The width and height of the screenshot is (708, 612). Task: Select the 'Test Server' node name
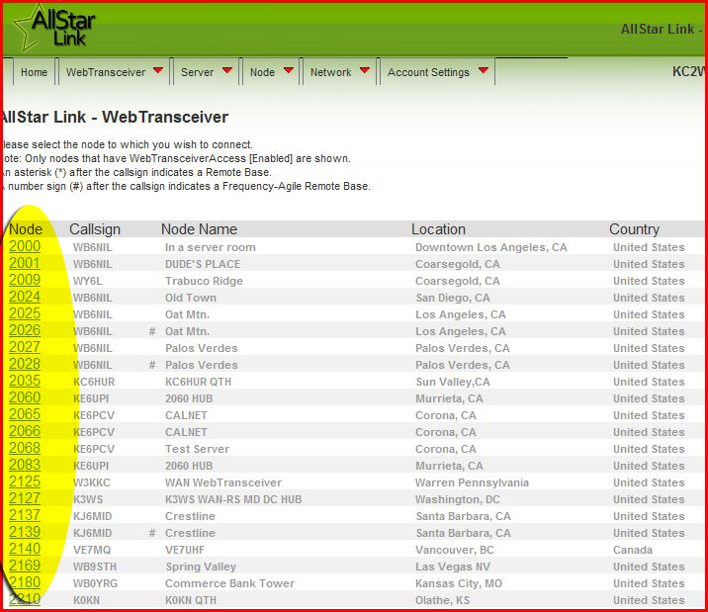tap(198, 449)
